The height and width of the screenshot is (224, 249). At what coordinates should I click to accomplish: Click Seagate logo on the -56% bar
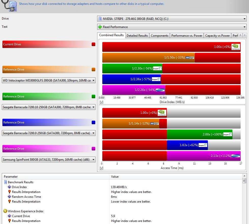tap(157, 68)
